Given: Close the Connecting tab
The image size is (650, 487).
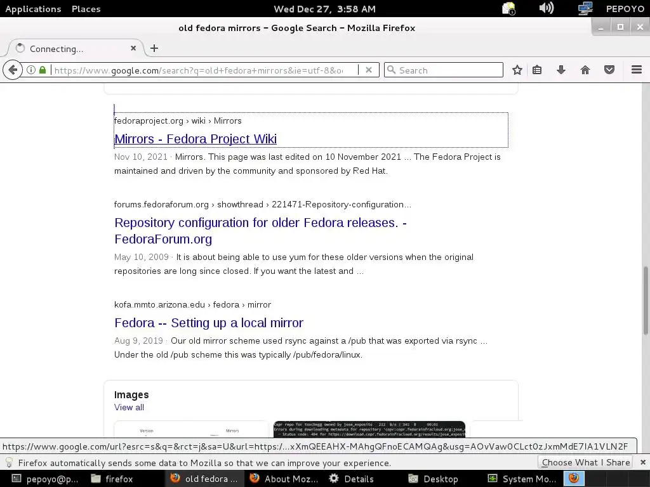Looking at the screenshot, I should tap(133, 48).
